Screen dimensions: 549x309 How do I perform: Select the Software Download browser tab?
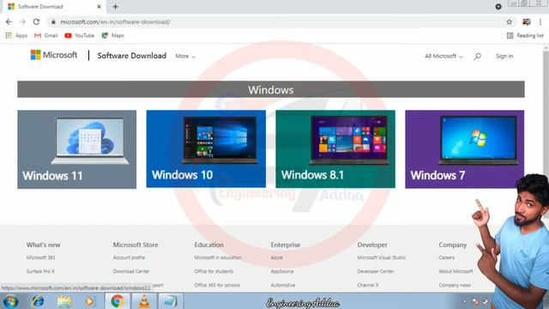53,6
